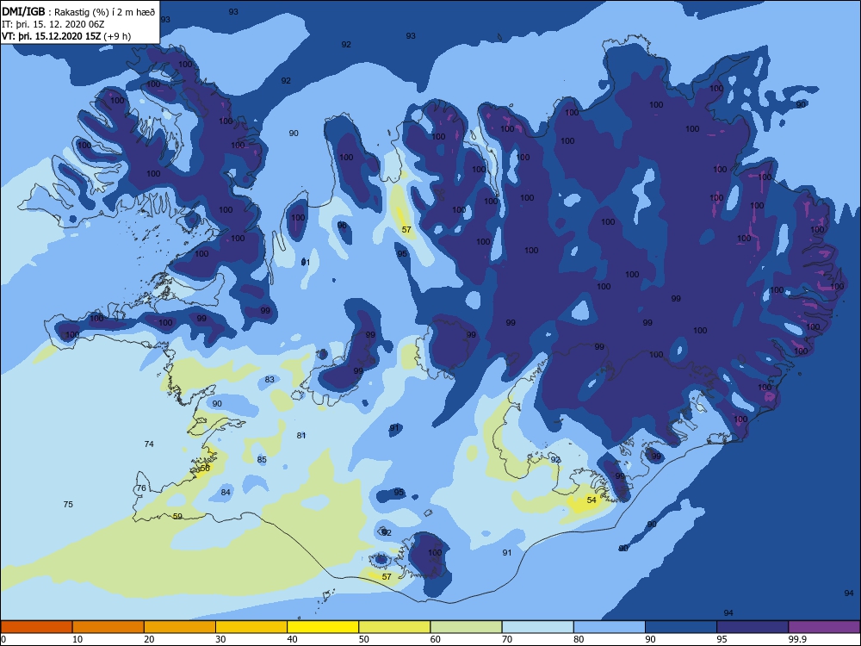Click the offshore humidity value 74
The height and width of the screenshot is (646, 861).
coord(149,444)
